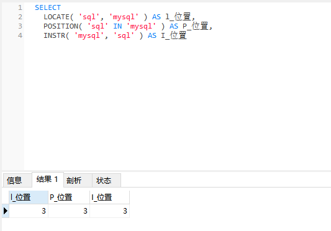Select the value 3 under last I_位置 column
Image resolution: width=331 pixels, height=231 pixels.
(109, 211)
